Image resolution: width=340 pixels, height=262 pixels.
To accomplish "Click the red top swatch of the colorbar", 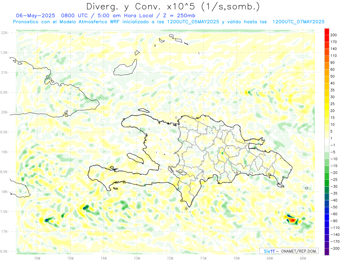I will click(327, 32).
